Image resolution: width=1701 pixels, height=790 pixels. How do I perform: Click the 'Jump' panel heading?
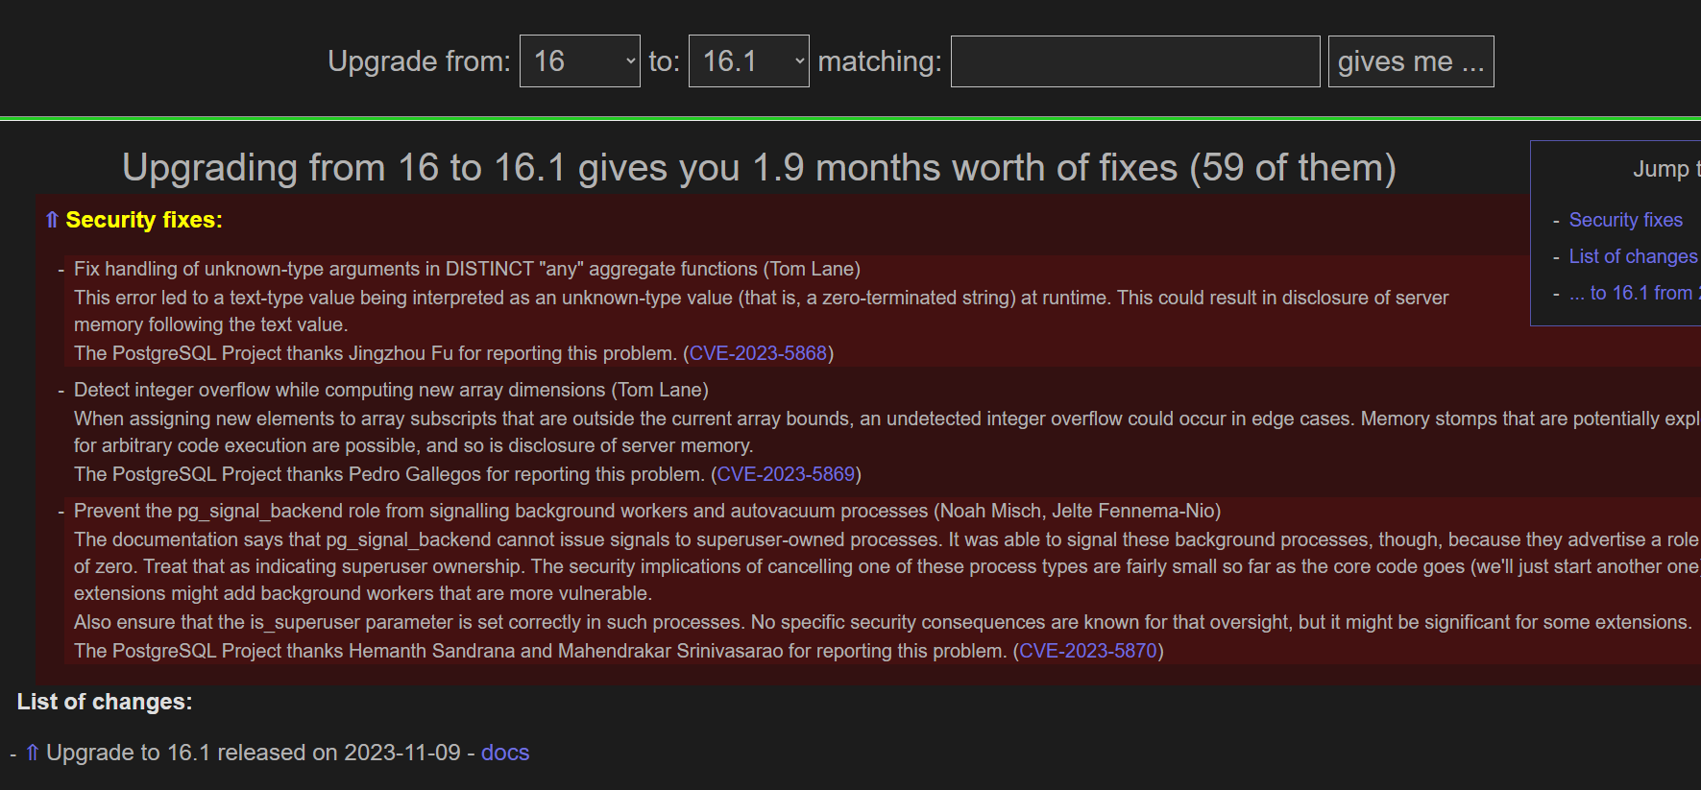tap(1665, 169)
